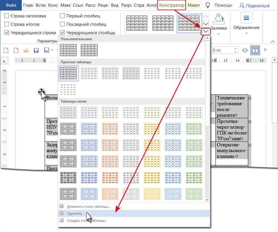Select the Table Grid style in Простые таблицы
The height and width of the screenshot is (232, 278).
tap(68, 73)
